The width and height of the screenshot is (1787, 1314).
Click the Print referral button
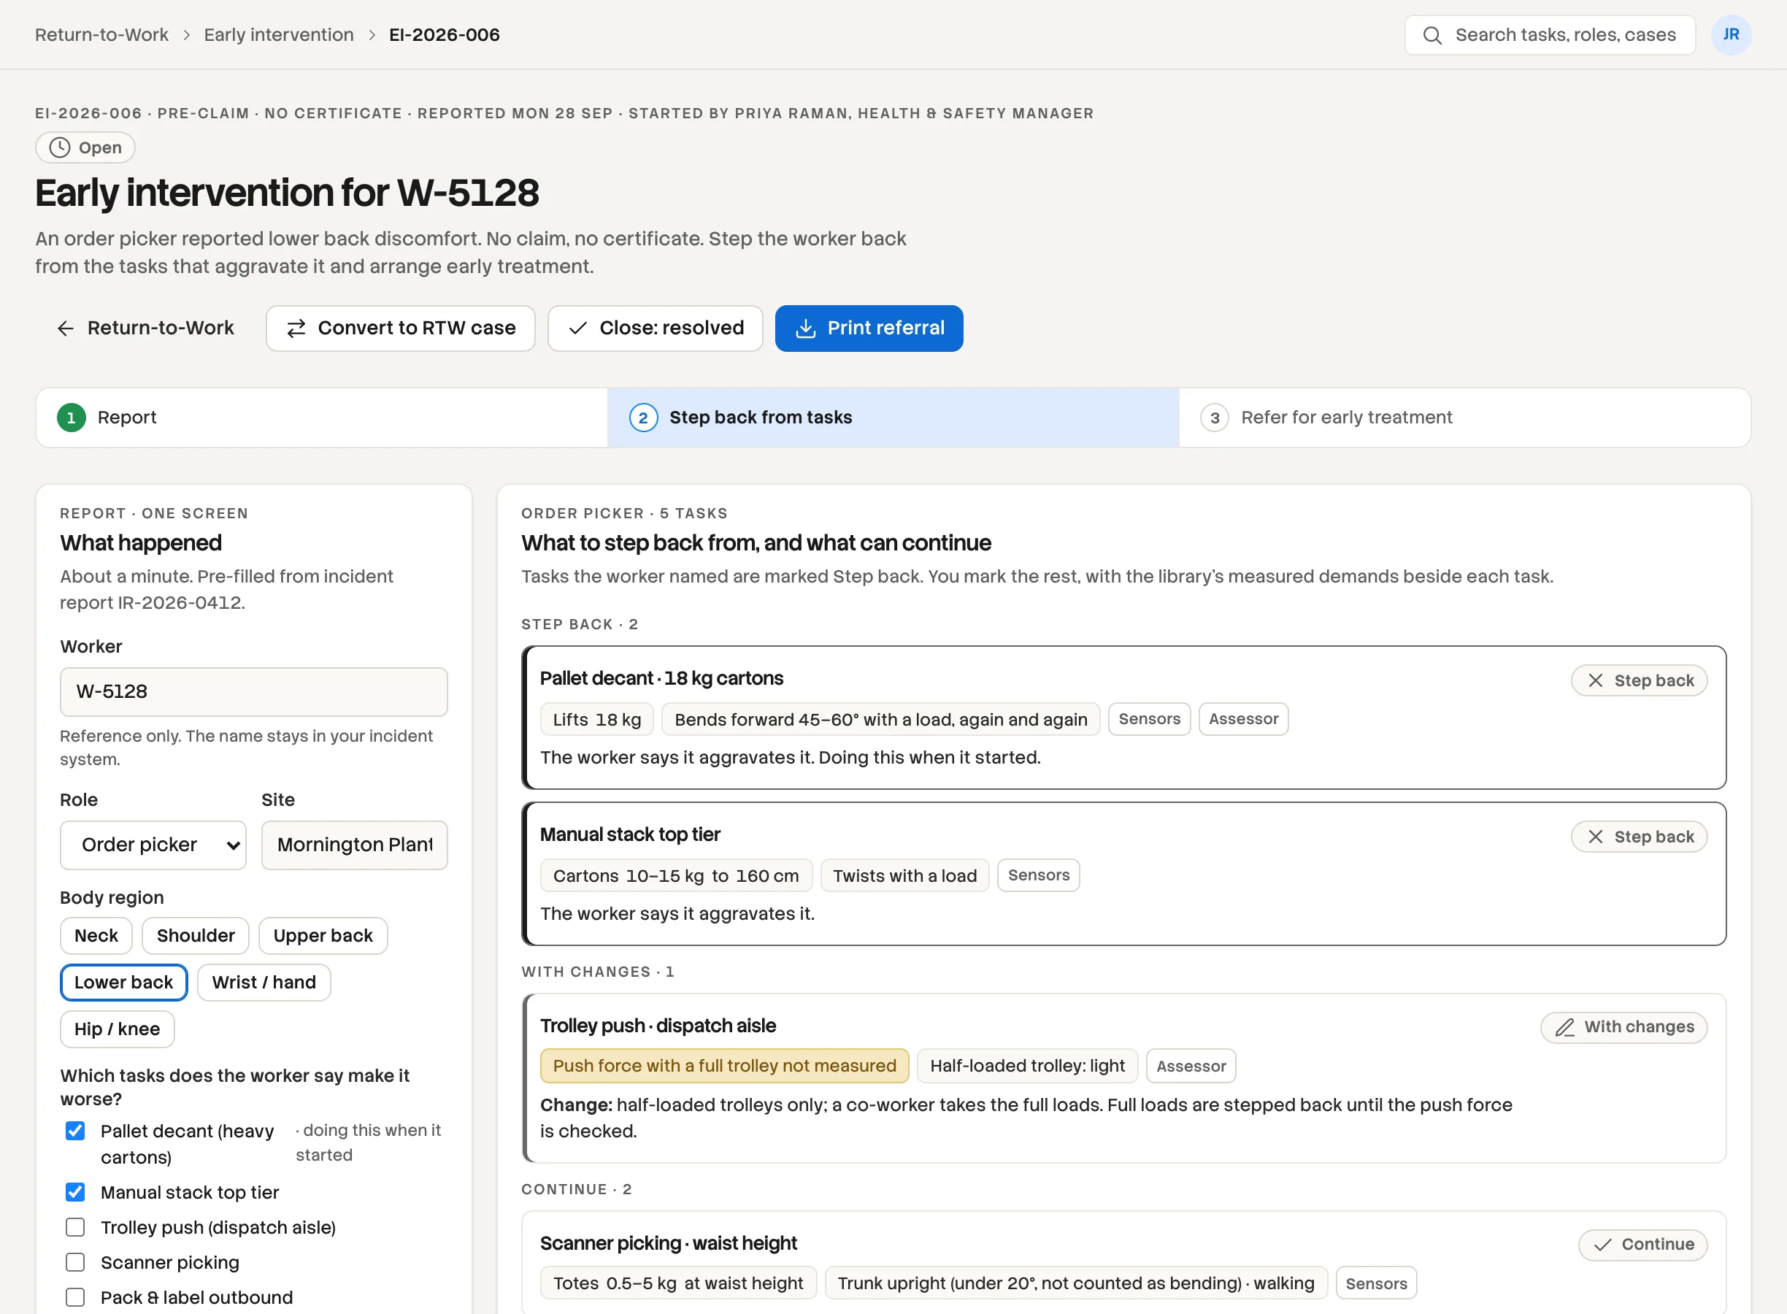869,328
